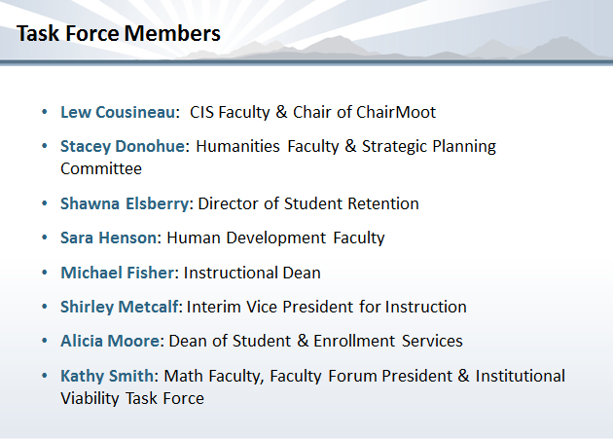Click "Director of Student Retention" text
This screenshot has width=613, height=439.
click(x=309, y=203)
